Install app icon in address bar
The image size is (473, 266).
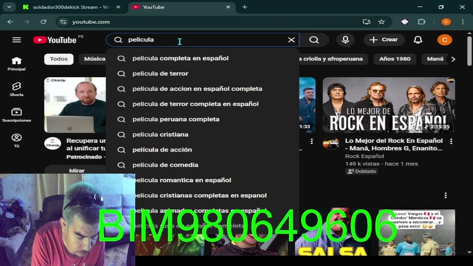tap(367, 22)
